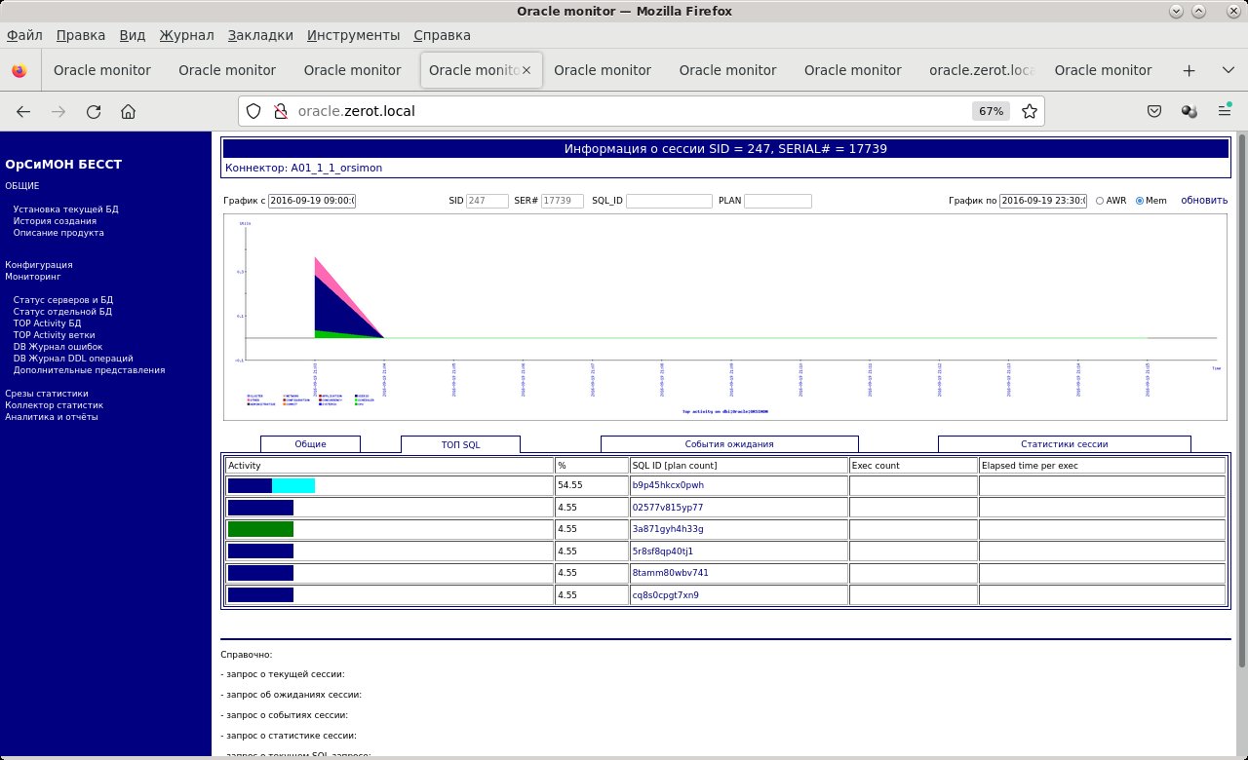Click the browser reload icon

coord(94,111)
